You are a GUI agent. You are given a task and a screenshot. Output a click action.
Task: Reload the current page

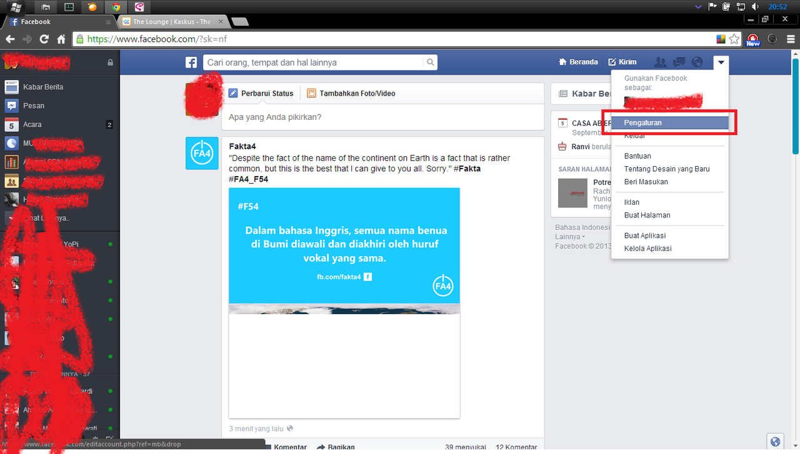(44, 39)
